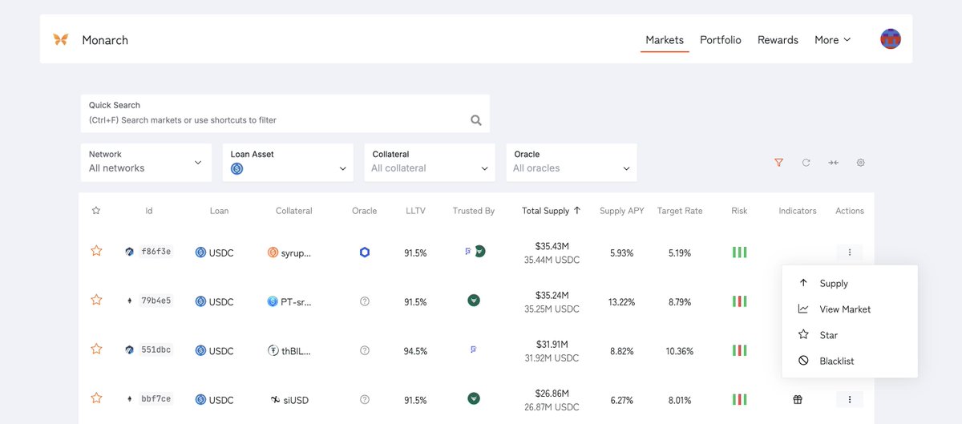Click the Monarch butterfly logo
The image size is (962, 424).
click(x=60, y=39)
